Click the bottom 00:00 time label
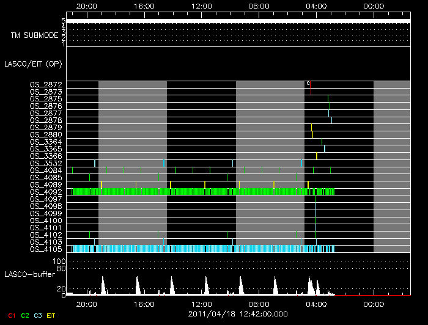The width and height of the screenshot is (428, 325). 374,304
